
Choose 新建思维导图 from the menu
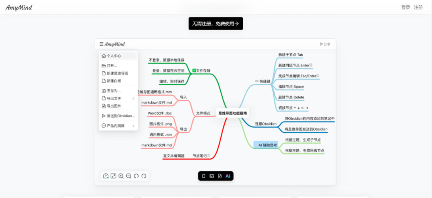pos(118,73)
